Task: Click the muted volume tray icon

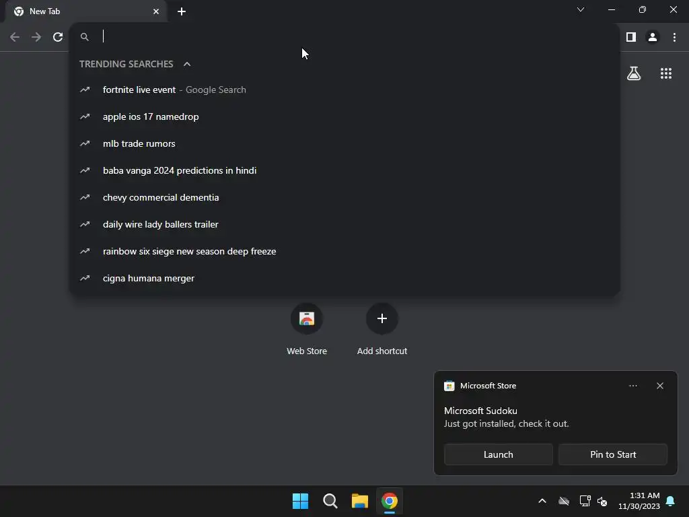Action: pos(602,501)
